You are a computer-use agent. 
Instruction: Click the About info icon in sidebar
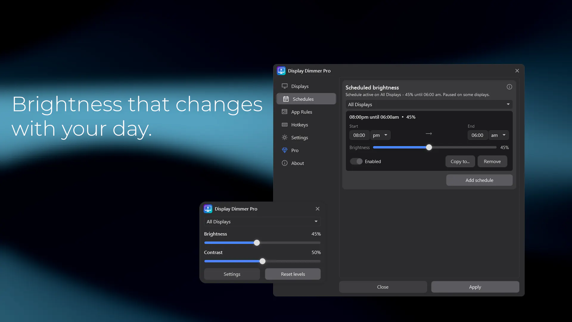click(285, 163)
